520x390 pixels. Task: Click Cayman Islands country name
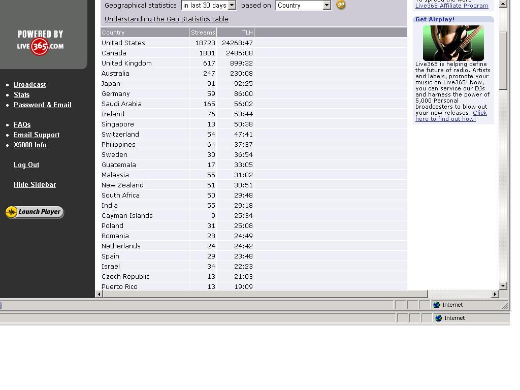click(127, 215)
